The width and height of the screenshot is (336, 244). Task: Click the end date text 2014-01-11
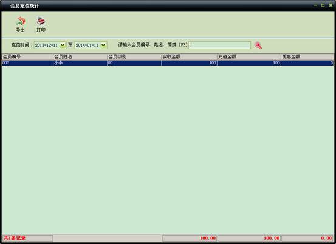(x=87, y=46)
